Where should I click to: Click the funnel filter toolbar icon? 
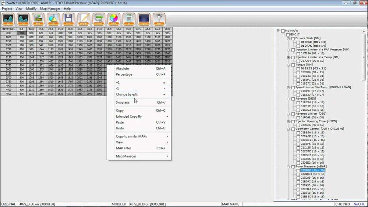pyautogui.click(x=159, y=19)
